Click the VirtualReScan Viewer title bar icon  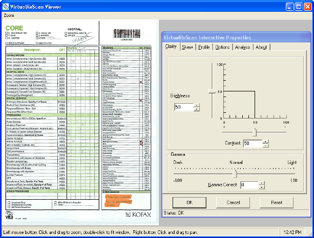7,6
